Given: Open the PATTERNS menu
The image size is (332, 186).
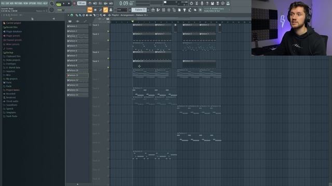Looking at the screenshot, I should pyautogui.click(x=19, y=4).
